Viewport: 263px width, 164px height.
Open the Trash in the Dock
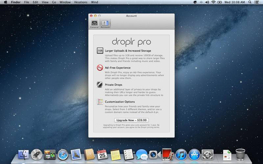pos(241,154)
